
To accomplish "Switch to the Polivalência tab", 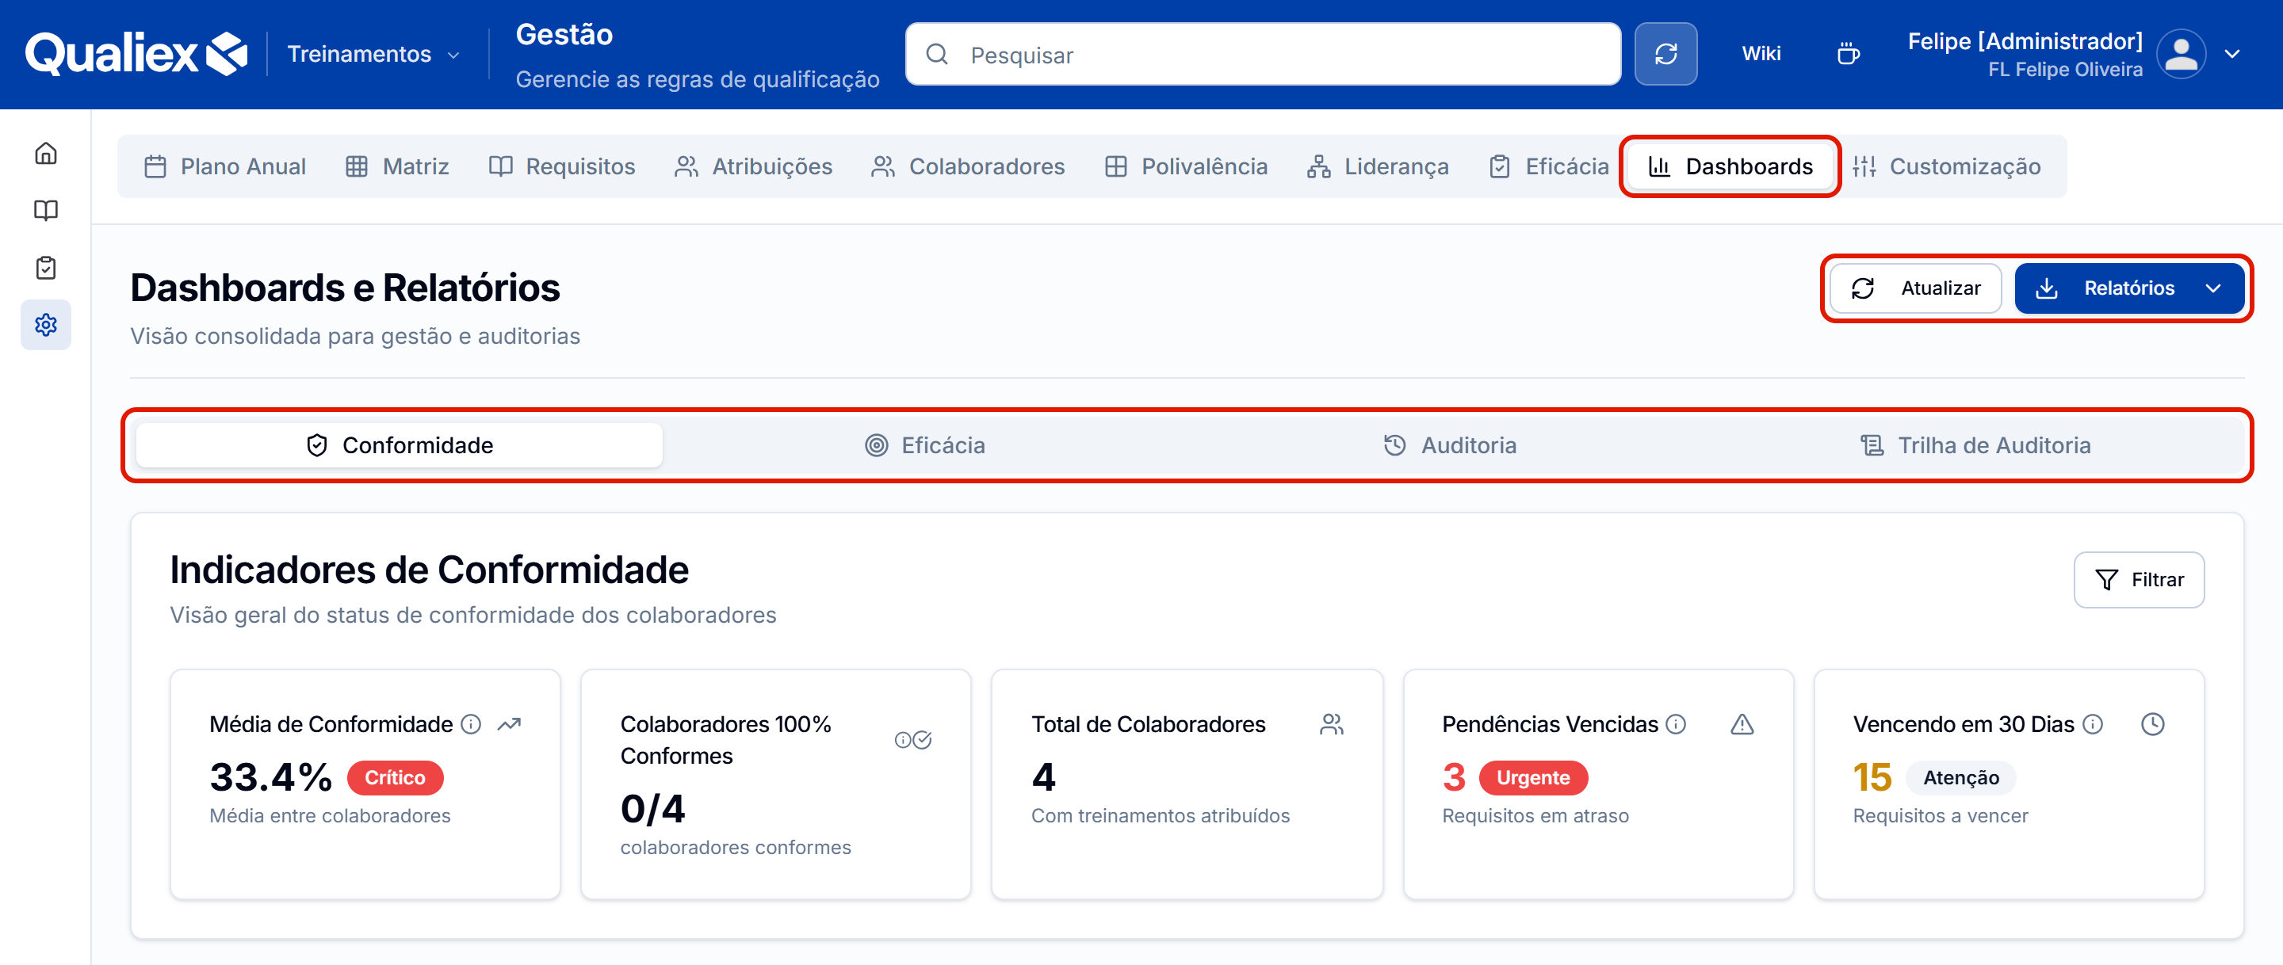I will [x=1186, y=166].
